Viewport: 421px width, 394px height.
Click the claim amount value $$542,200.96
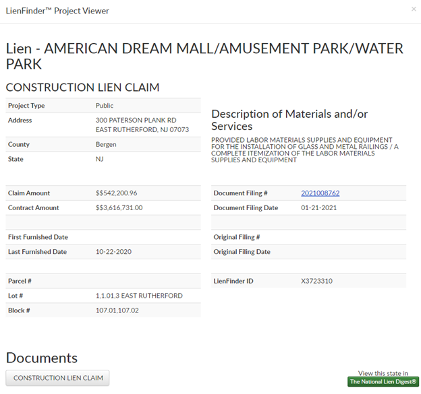pyautogui.click(x=117, y=193)
